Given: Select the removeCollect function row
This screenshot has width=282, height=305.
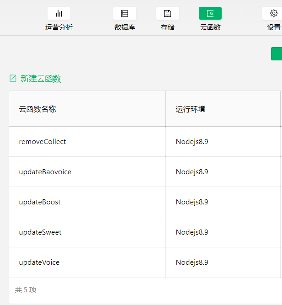Looking at the screenshot, I should 145,142.
